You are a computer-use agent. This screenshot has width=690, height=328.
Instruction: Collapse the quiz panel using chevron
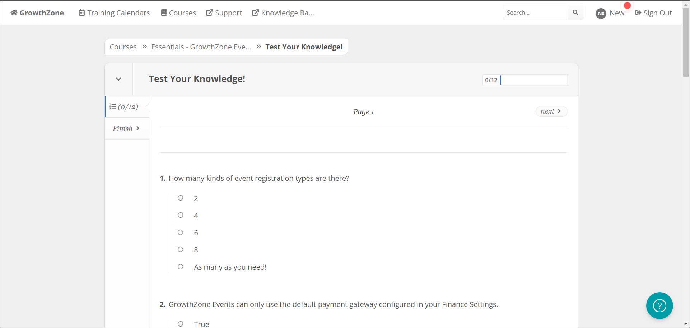point(118,79)
